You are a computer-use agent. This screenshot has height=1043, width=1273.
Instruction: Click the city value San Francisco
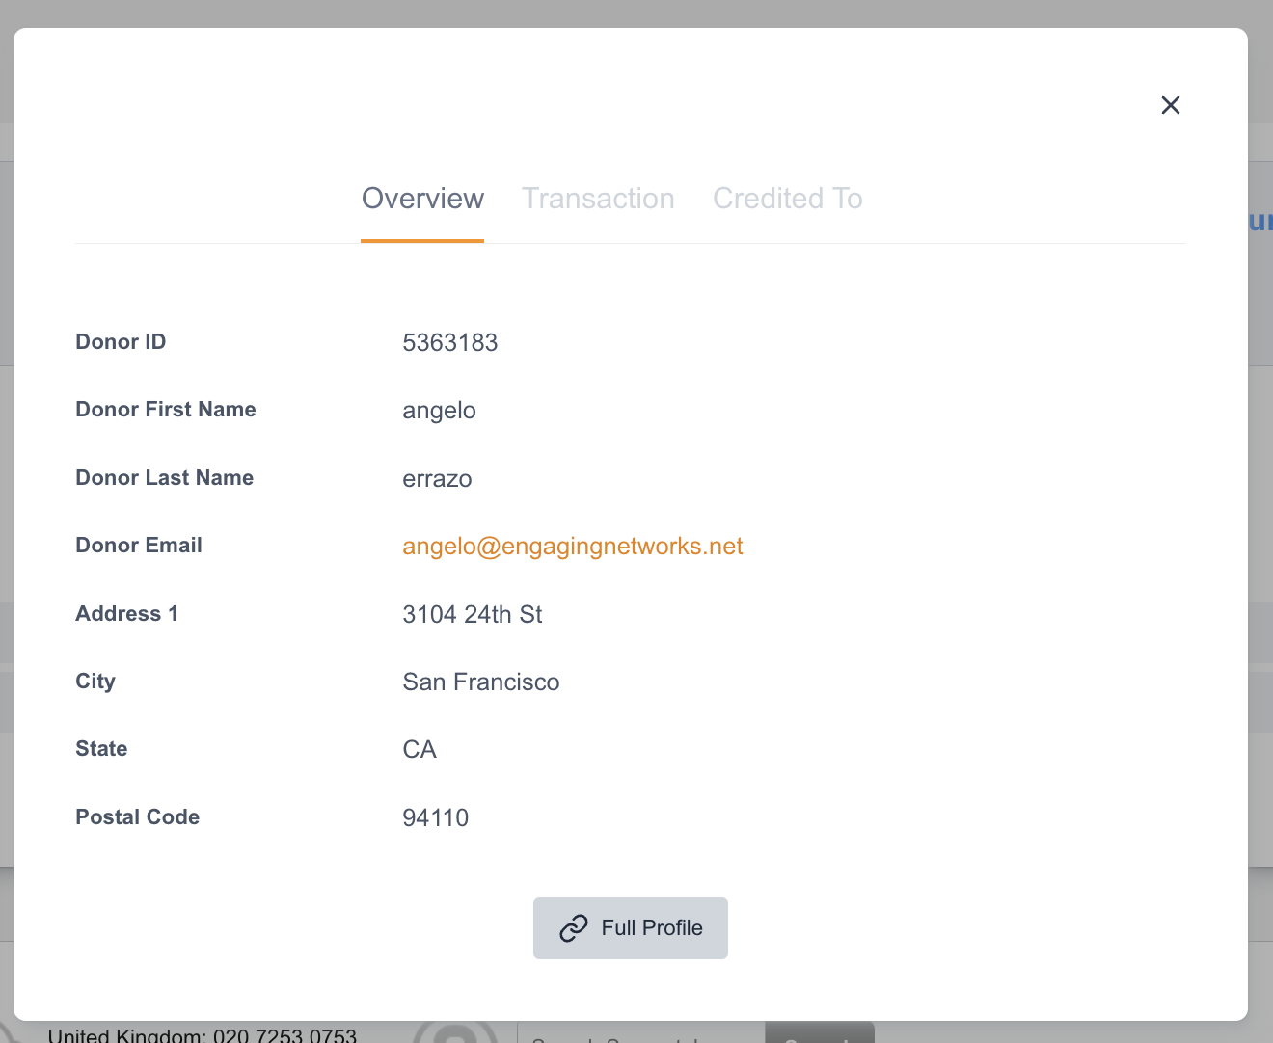pos(480,682)
